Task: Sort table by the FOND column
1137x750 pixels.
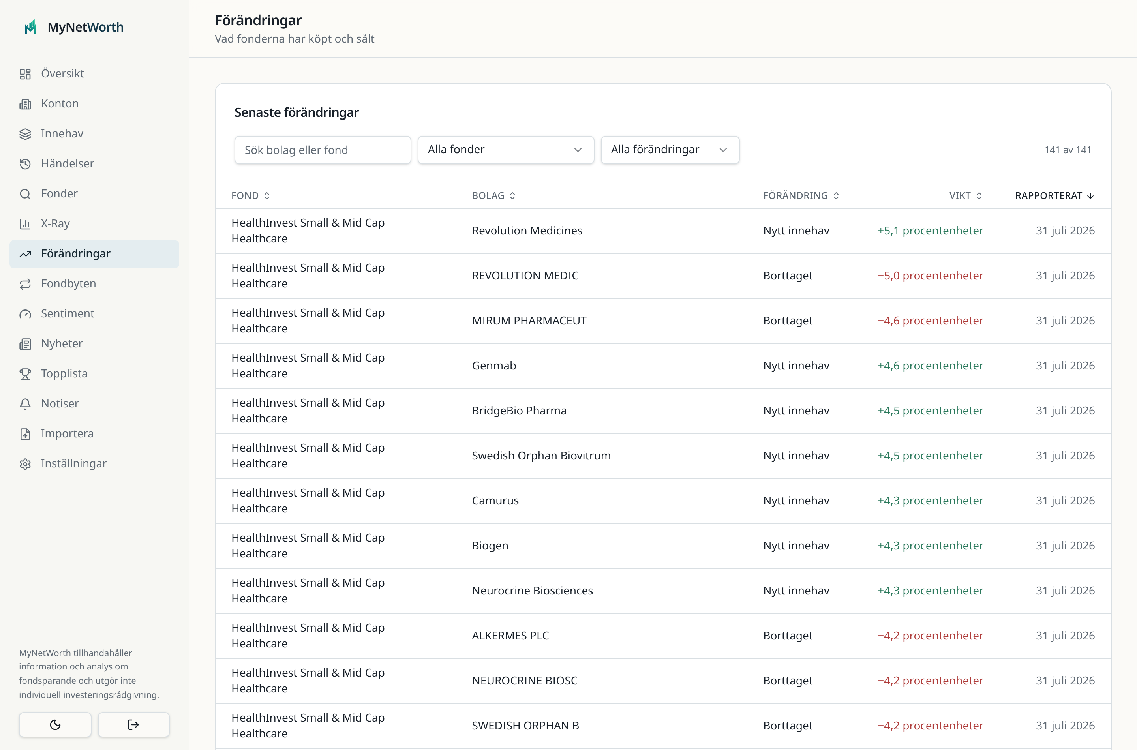Action: coord(251,196)
